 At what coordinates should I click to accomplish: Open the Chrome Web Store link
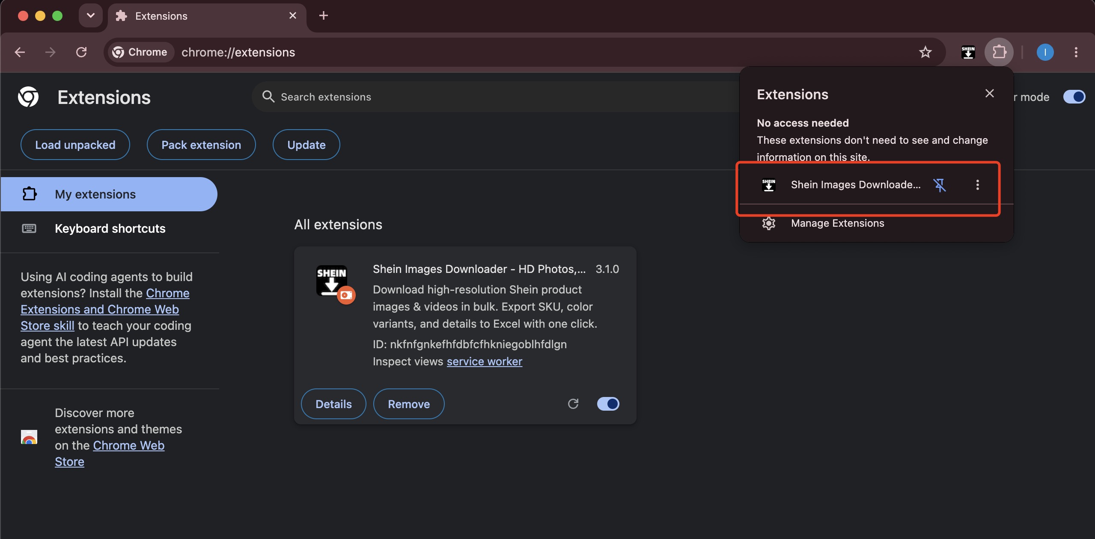pyautogui.click(x=110, y=453)
